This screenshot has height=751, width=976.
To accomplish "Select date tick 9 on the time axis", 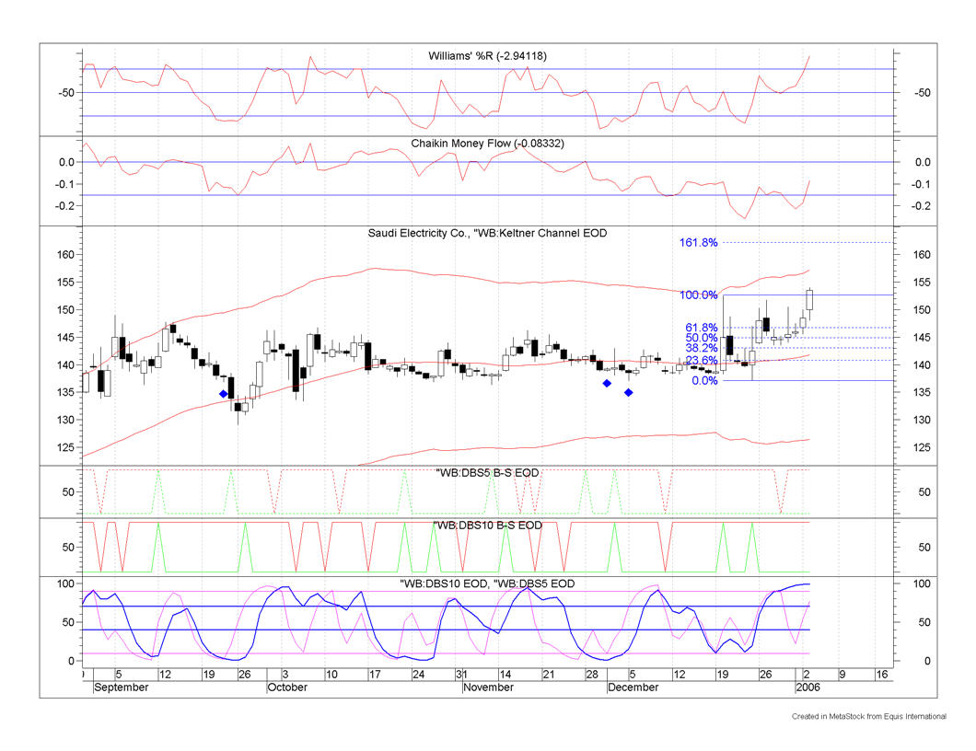I will pyautogui.click(x=842, y=675).
